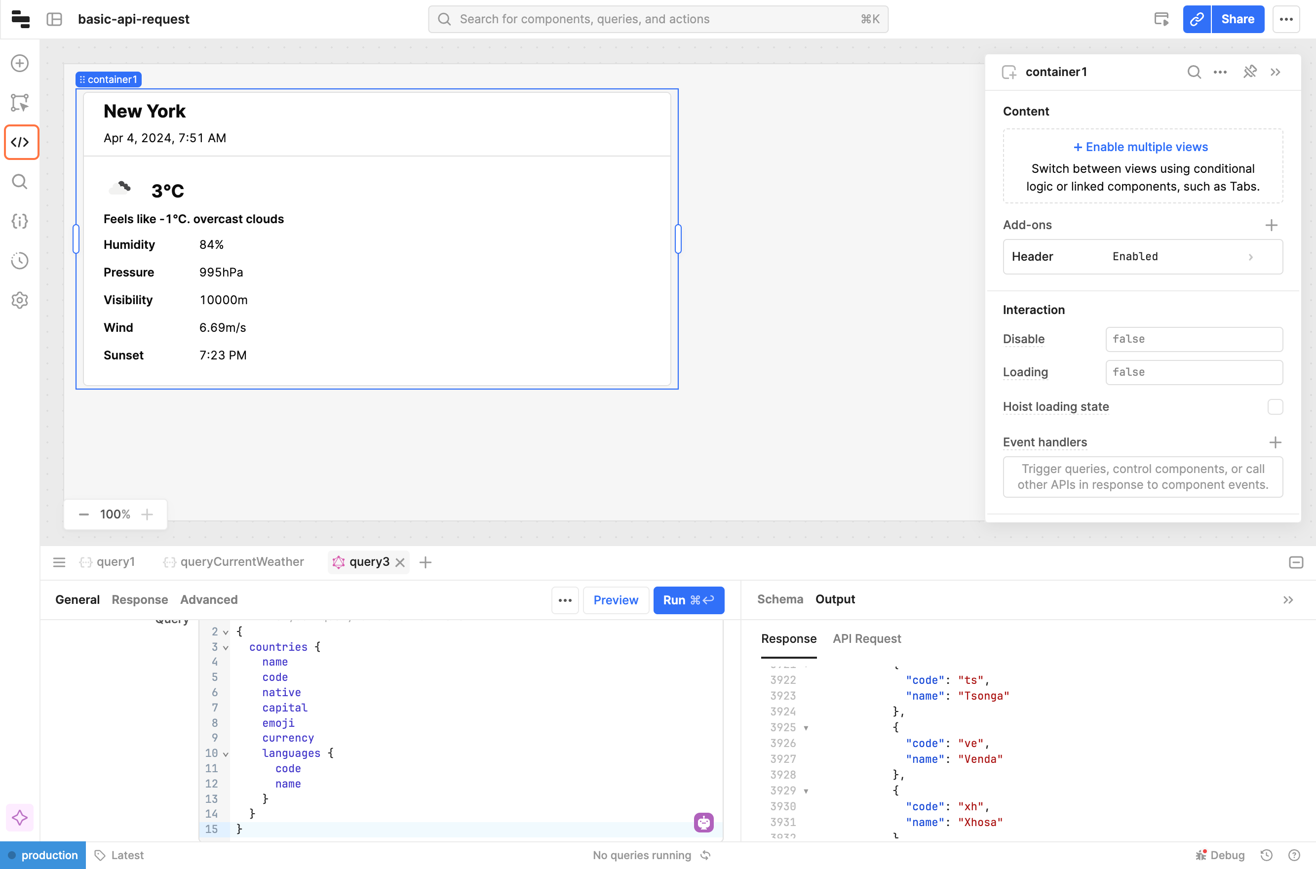
Task: Toggle Hoist loading state checkbox
Action: click(x=1275, y=407)
